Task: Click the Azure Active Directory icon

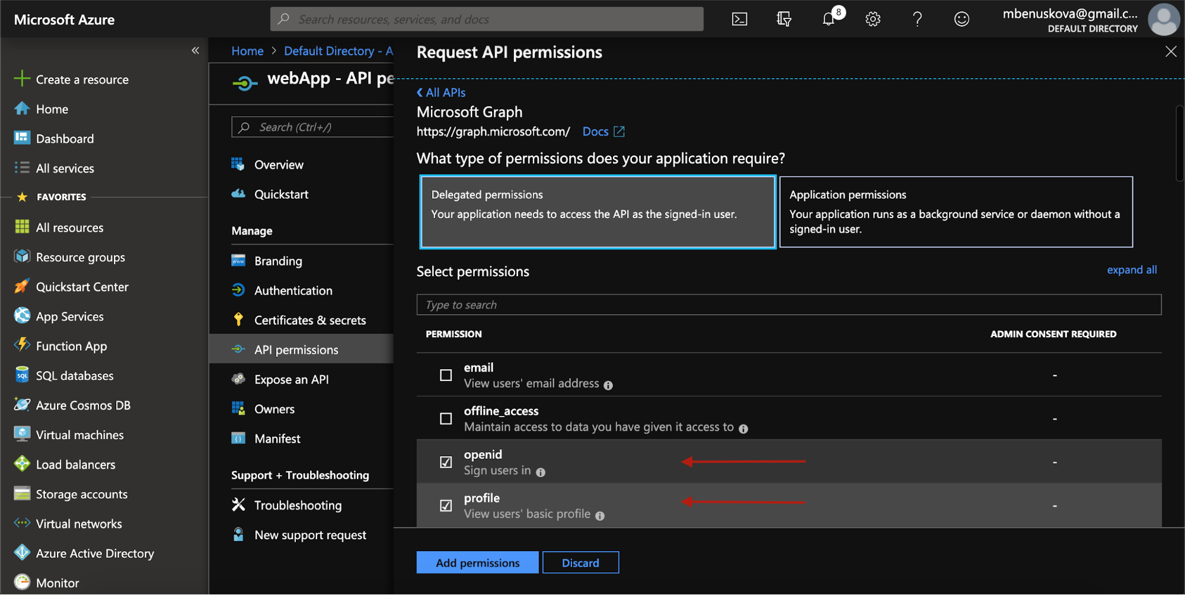Action: (22, 553)
